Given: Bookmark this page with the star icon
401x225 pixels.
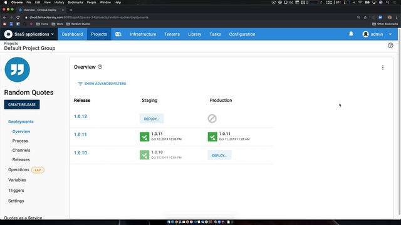Looking at the screenshot, I should (365, 17).
